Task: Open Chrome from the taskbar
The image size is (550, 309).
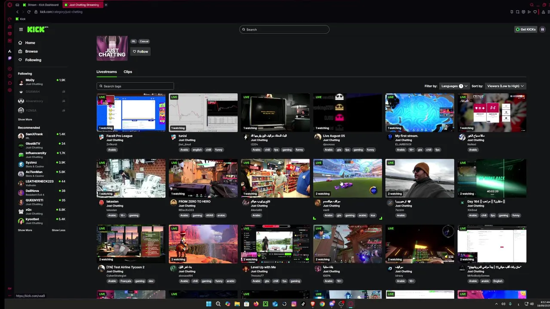Action: click(x=322, y=304)
